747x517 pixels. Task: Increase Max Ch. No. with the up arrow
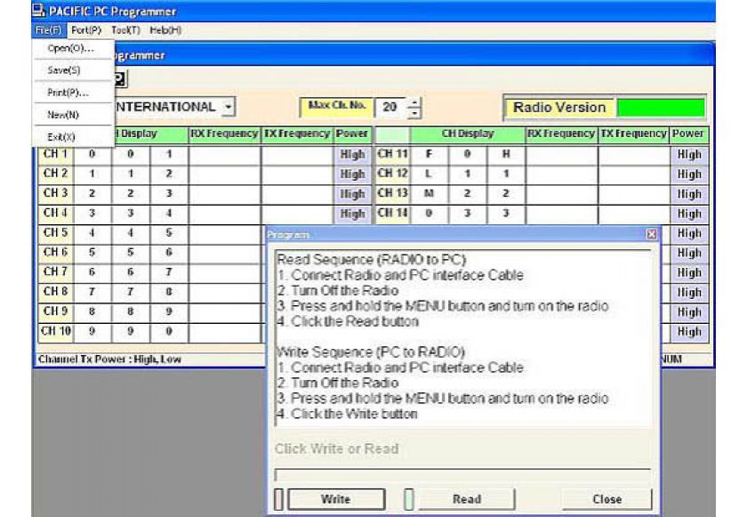point(415,102)
